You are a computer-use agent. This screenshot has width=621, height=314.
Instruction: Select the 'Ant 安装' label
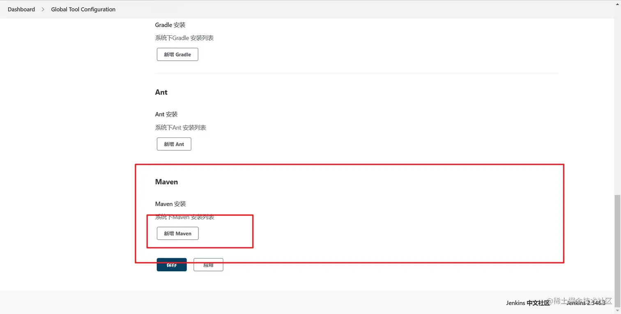166,114
